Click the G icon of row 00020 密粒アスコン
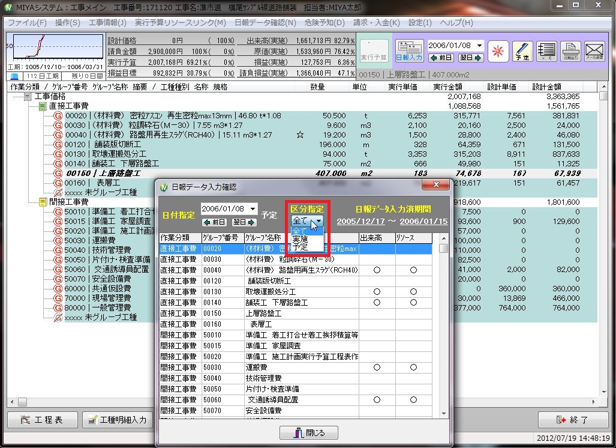Viewport: 616px width, 448px height. (58, 116)
